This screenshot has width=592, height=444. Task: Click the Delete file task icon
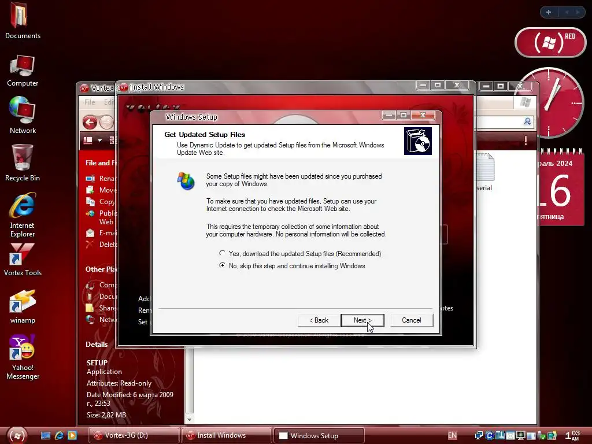click(90, 245)
